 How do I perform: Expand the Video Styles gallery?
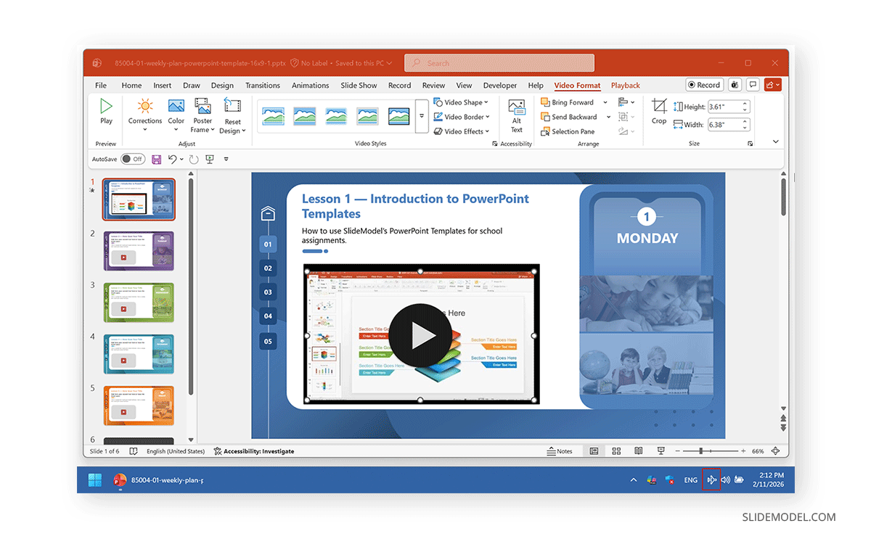coord(422,116)
